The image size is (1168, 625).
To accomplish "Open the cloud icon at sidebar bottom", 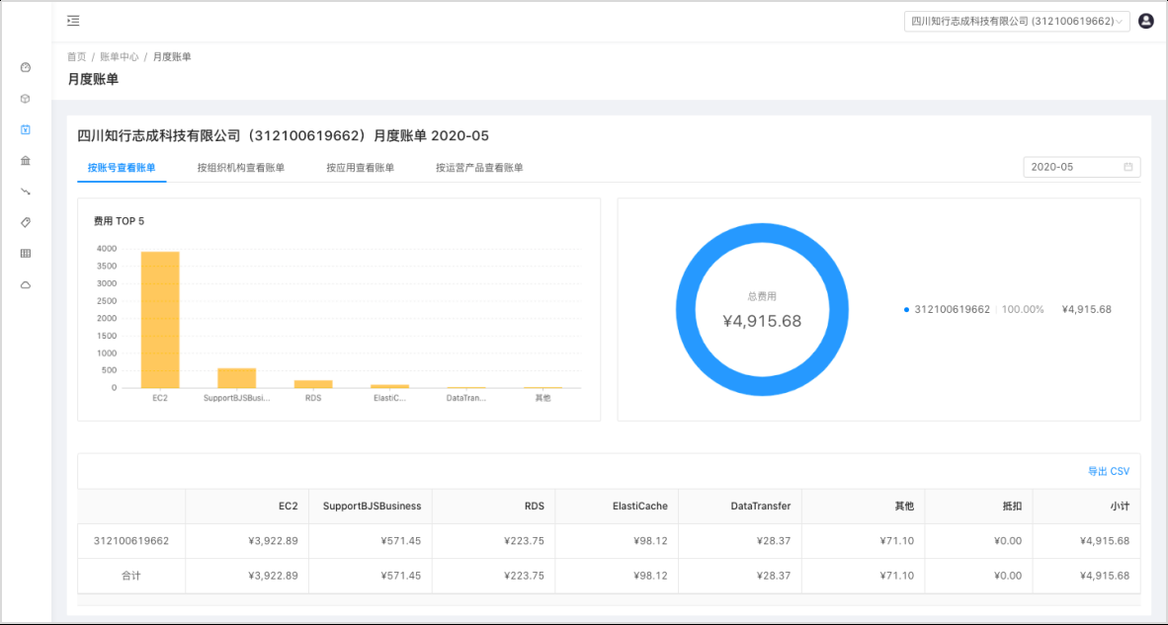I will tap(25, 284).
